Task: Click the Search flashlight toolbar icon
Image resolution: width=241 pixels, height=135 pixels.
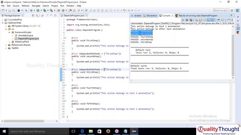Action: tap(79, 10)
